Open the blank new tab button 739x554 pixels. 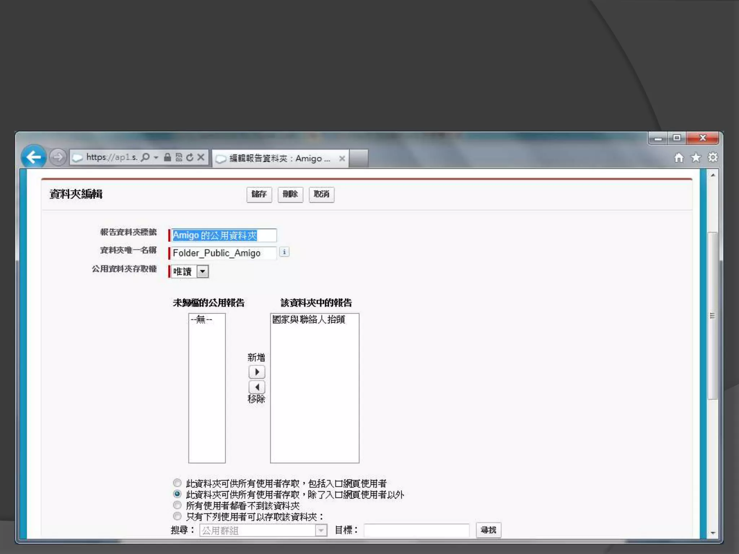[x=359, y=158]
